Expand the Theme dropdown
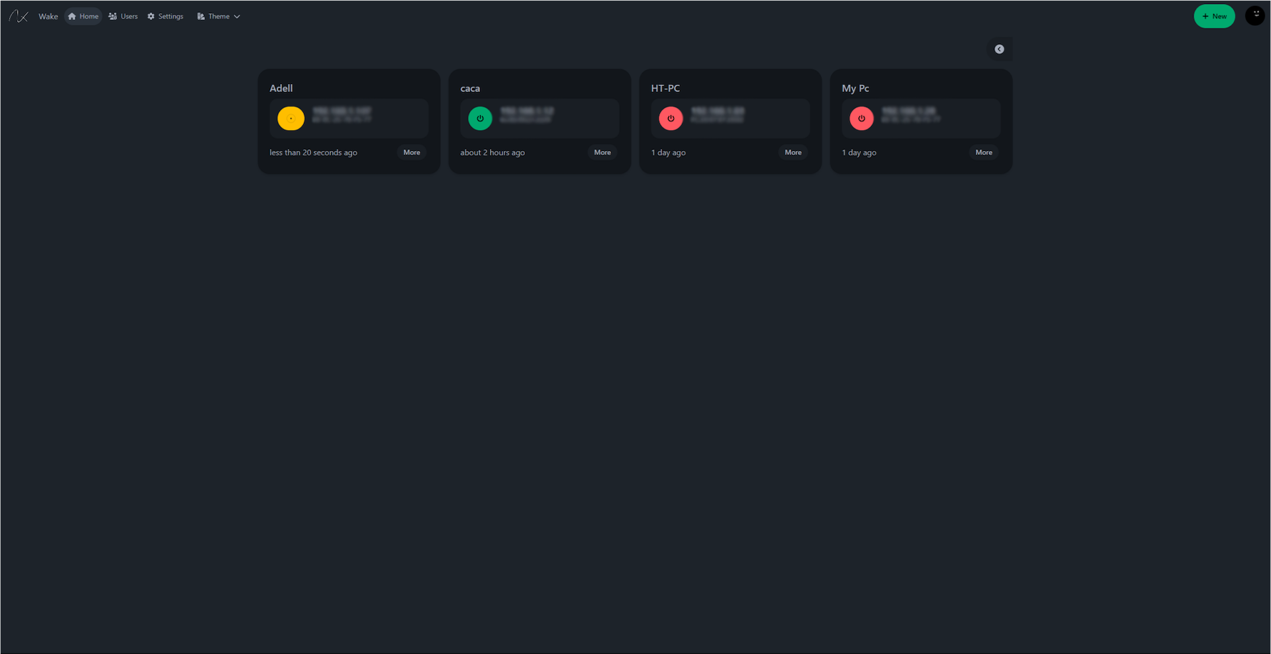The width and height of the screenshot is (1271, 654). click(x=218, y=17)
